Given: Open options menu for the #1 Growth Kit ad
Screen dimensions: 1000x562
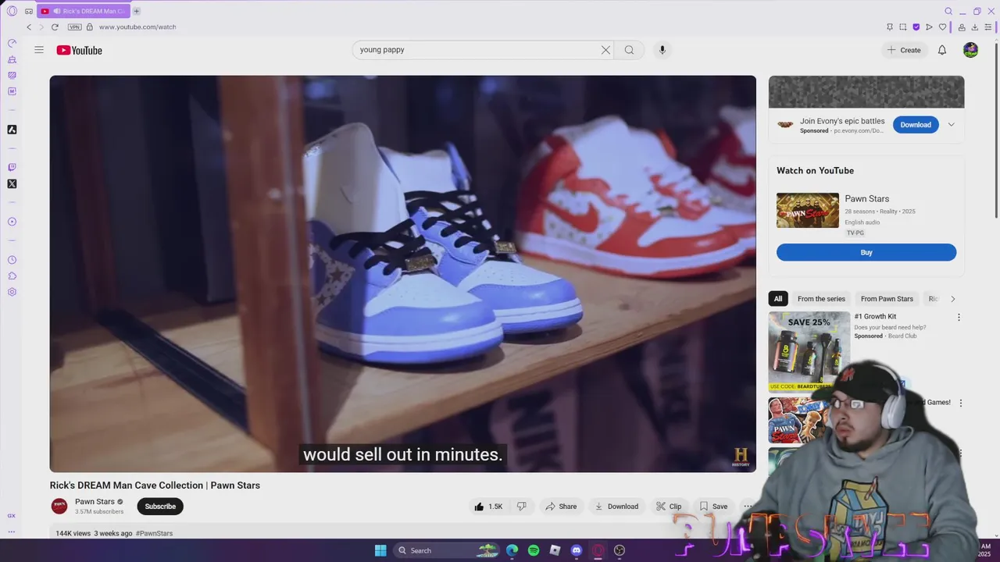Looking at the screenshot, I should [959, 318].
